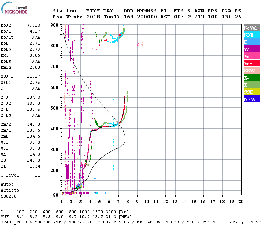Click the B0 value 143.8
This screenshot has width=262, height=225.
tap(34, 160)
